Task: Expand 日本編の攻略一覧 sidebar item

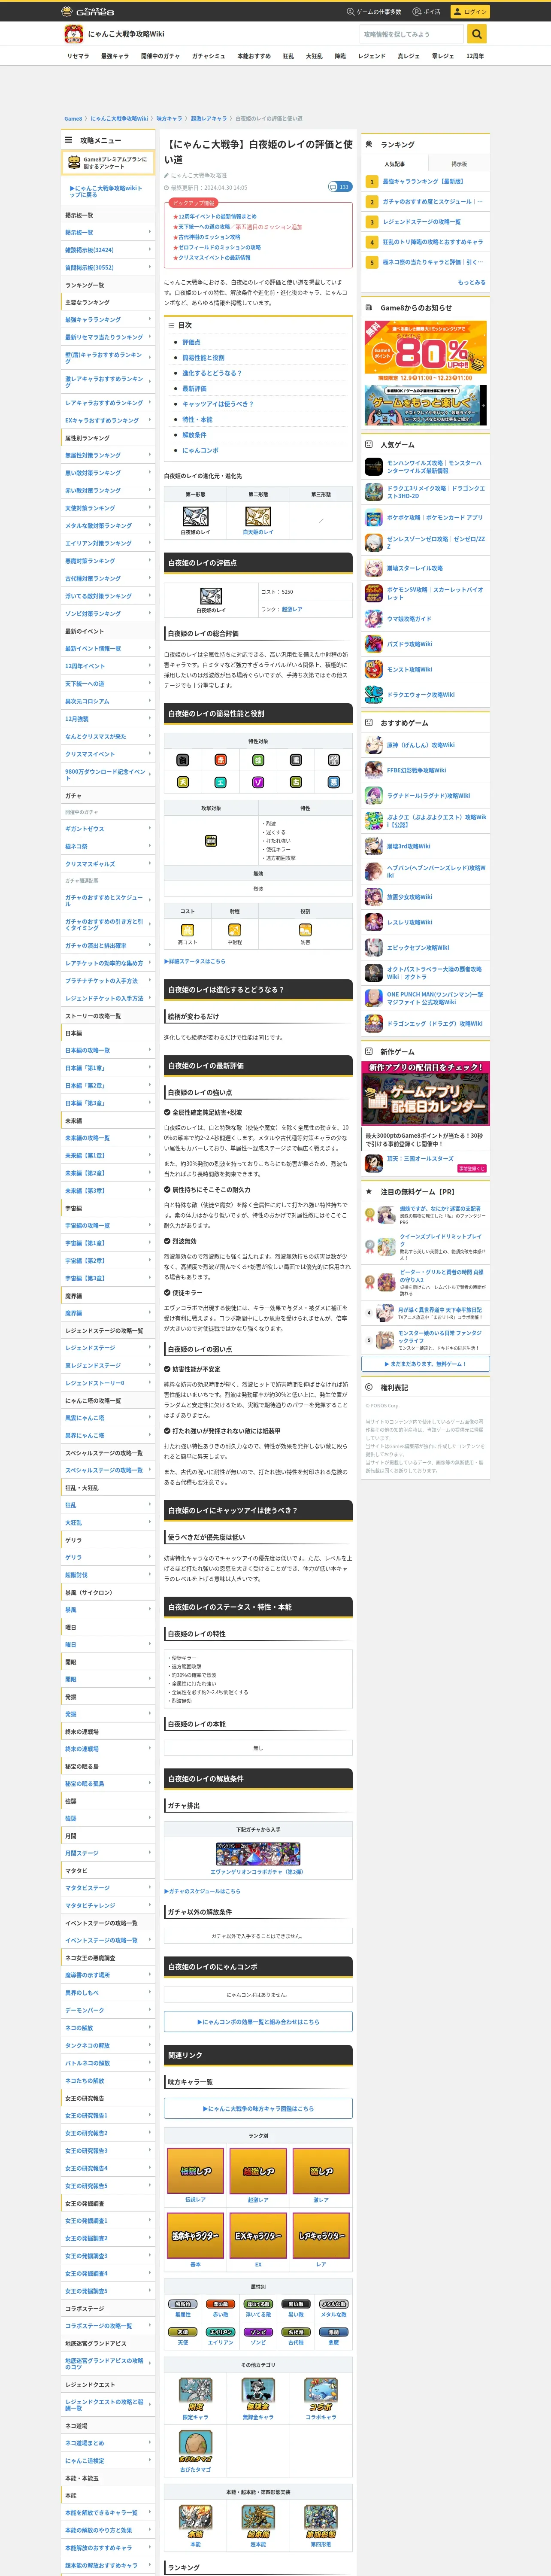Action: coord(108,1051)
